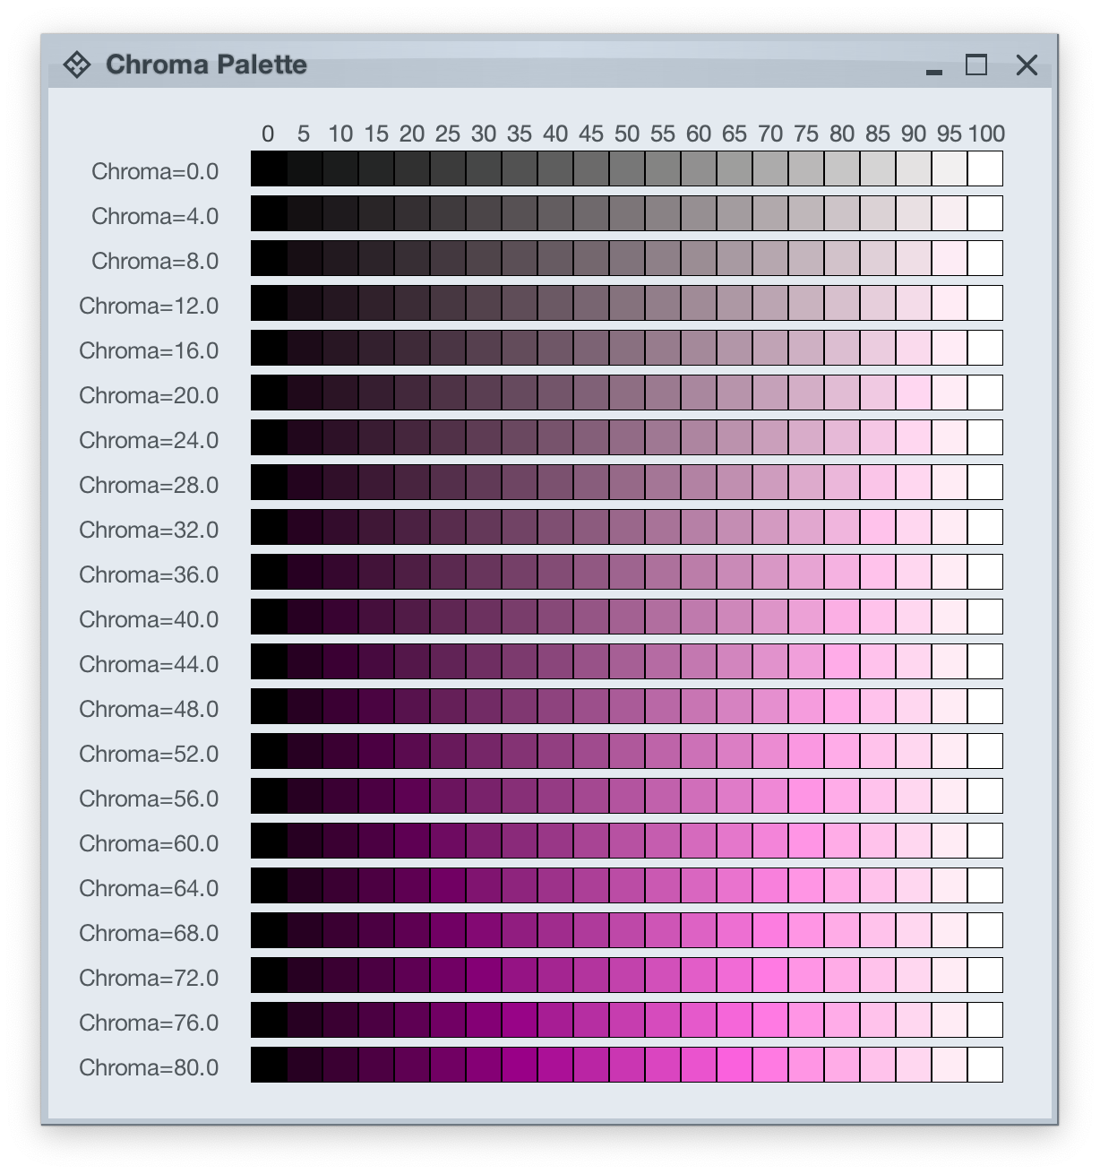Click the Chroma Palette window diamond icon

tap(77, 65)
